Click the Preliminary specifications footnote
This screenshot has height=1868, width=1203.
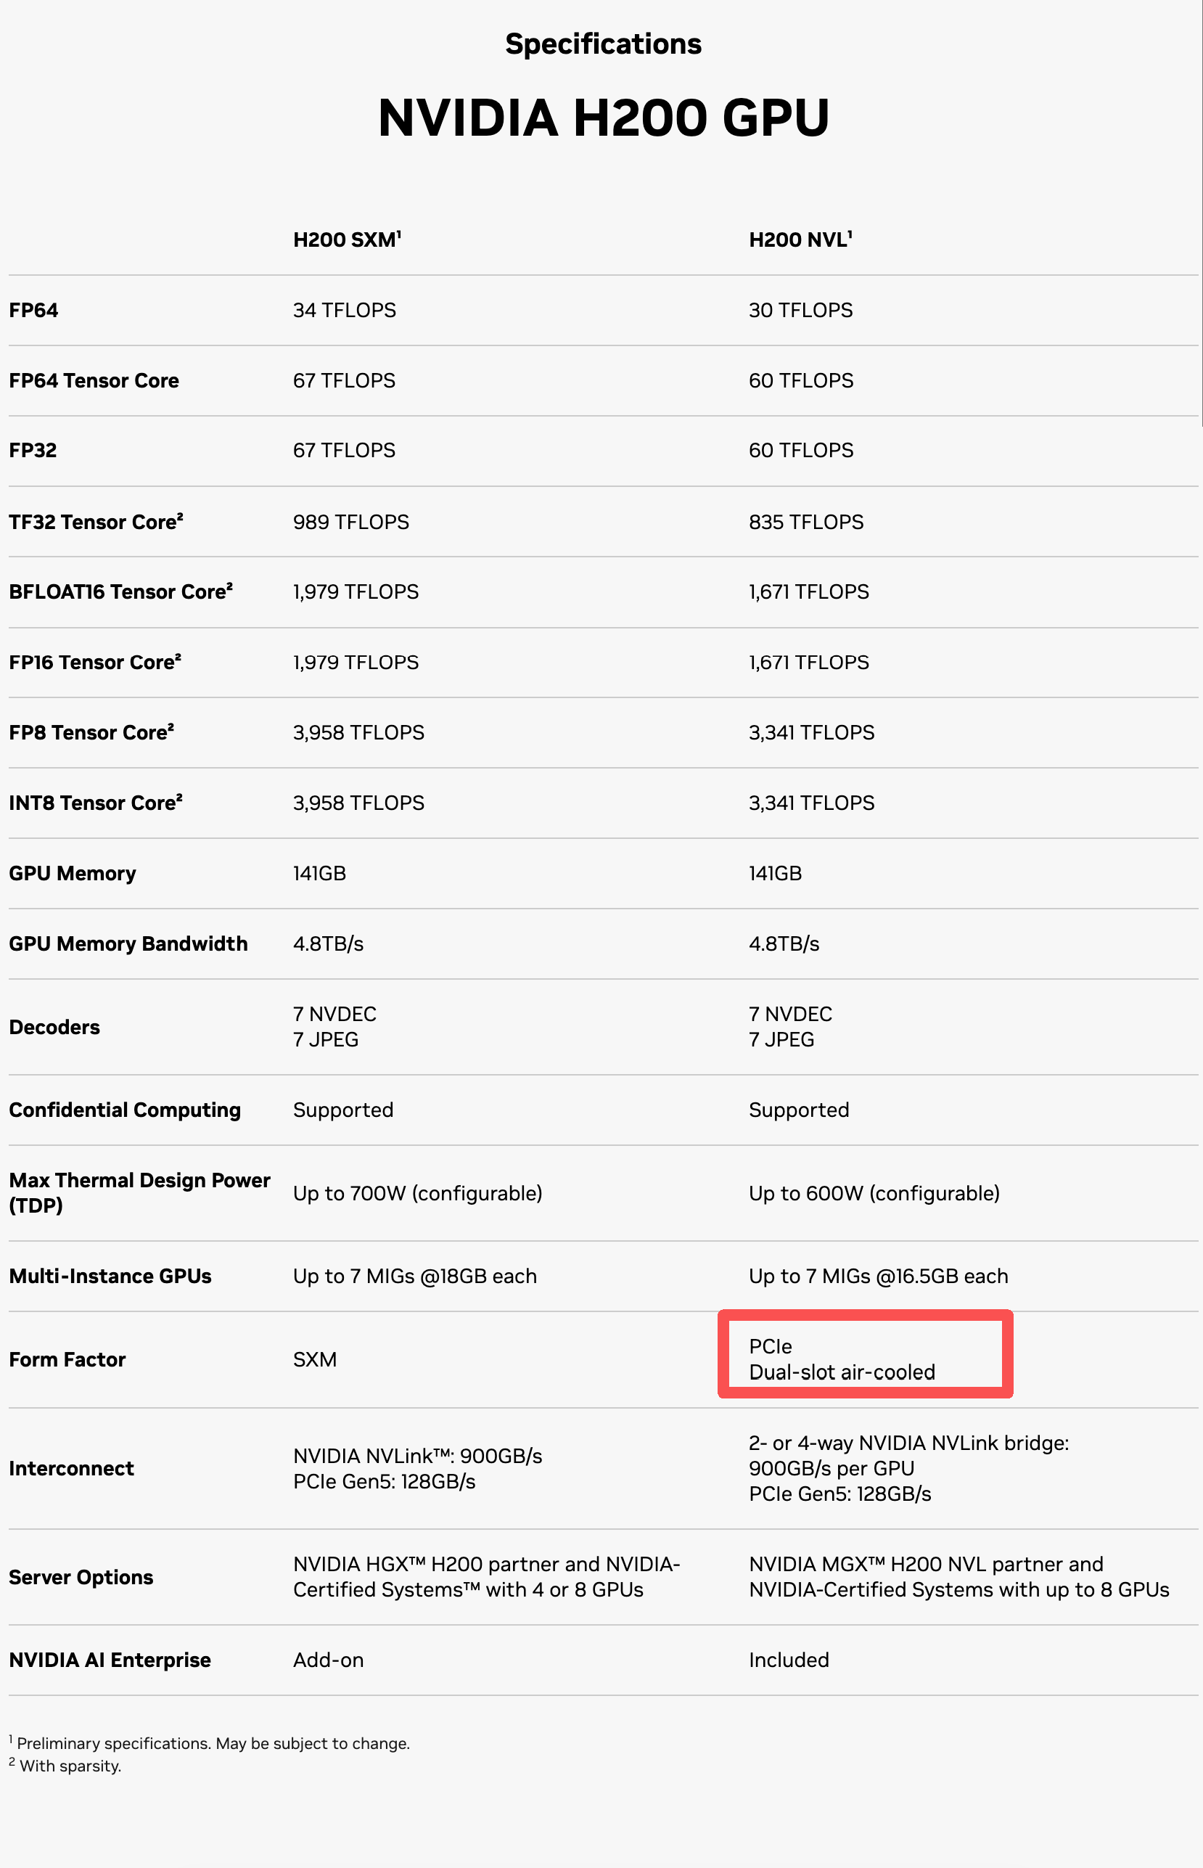[210, 1743]
